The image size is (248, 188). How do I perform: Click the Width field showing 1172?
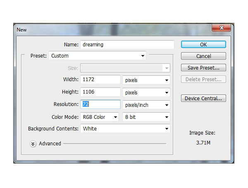tap(100, 79)
